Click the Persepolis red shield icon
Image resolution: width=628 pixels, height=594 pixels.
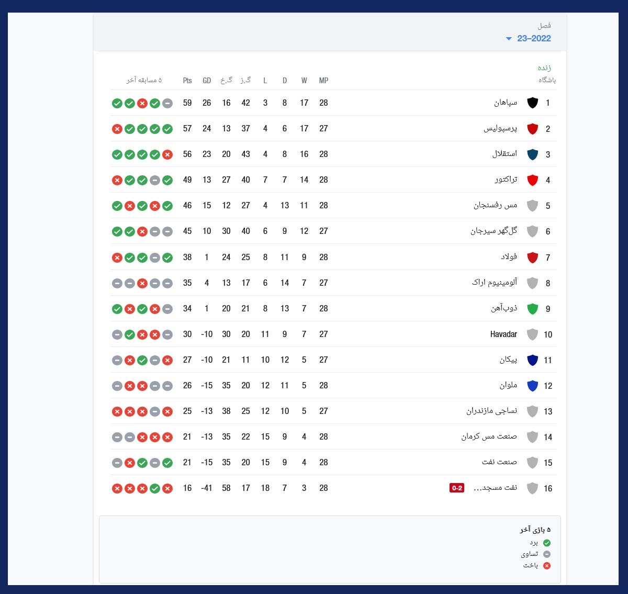[533, 128]
